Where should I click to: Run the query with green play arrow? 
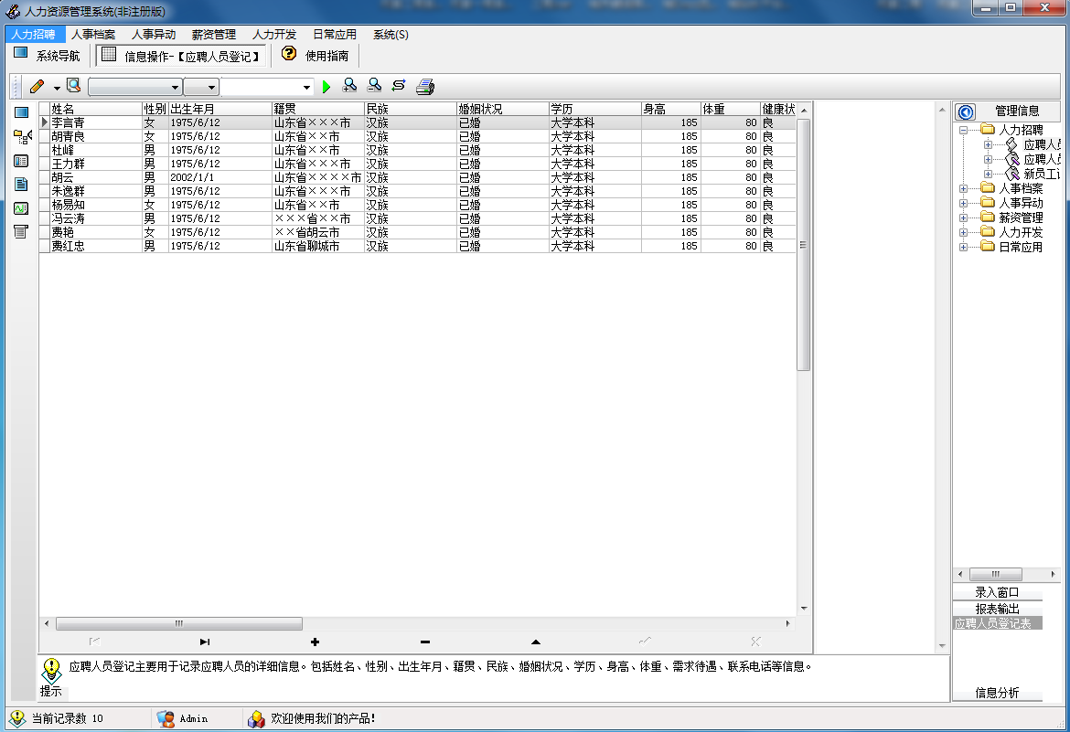pyautogui.click(x=326, y=87)
